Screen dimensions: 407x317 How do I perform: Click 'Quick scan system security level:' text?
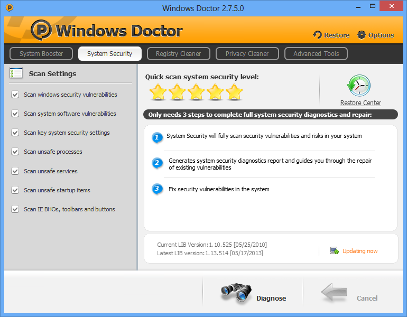202,77
